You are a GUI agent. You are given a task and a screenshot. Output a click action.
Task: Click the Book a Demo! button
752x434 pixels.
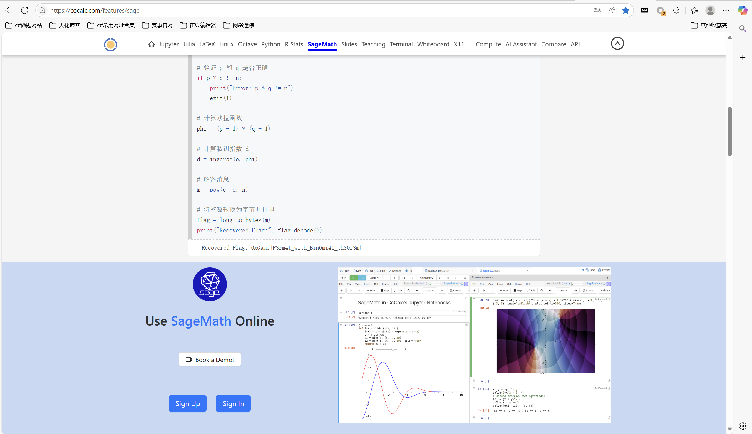click(x=210, y=359)
